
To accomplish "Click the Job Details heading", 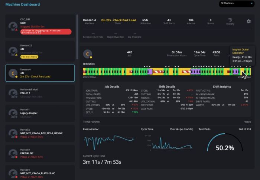I will coord(112,87).
